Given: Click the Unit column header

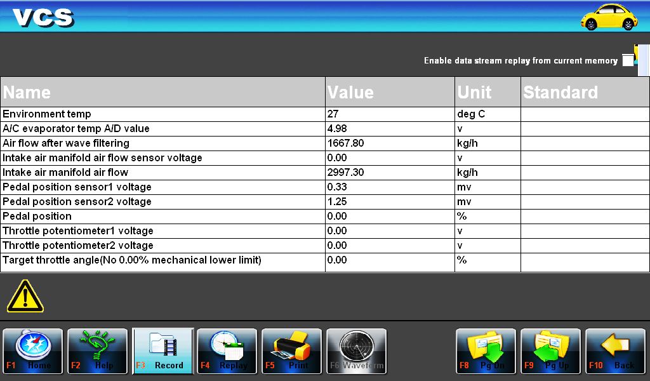Looking at the screenshot, I should (x=487, y=92).
